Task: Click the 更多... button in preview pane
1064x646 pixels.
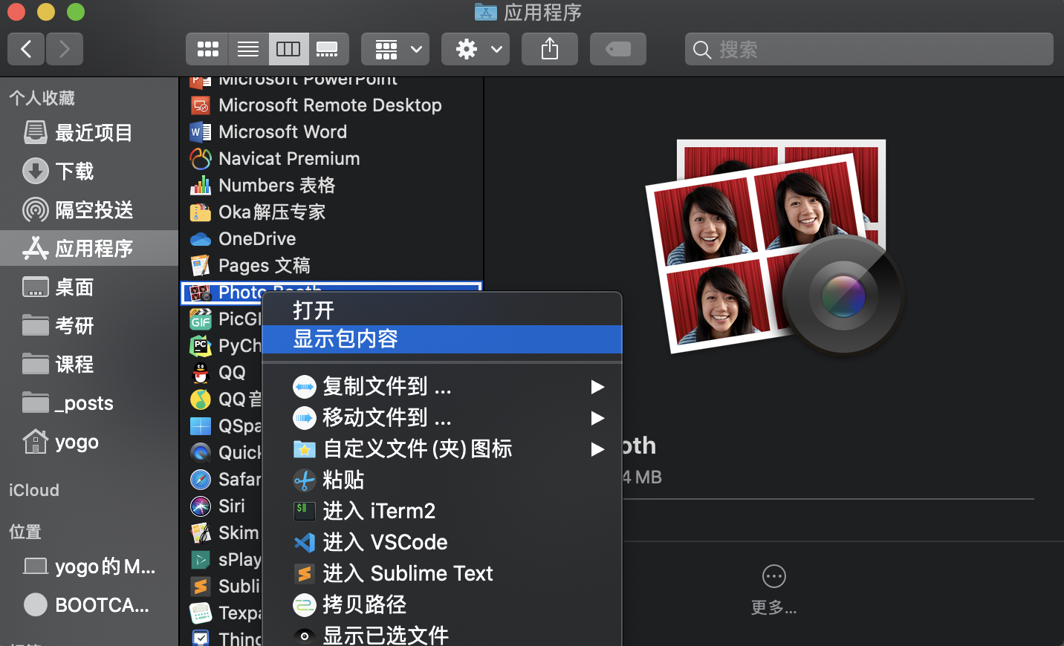Action: pyautogui.click(x=773, y=590)
